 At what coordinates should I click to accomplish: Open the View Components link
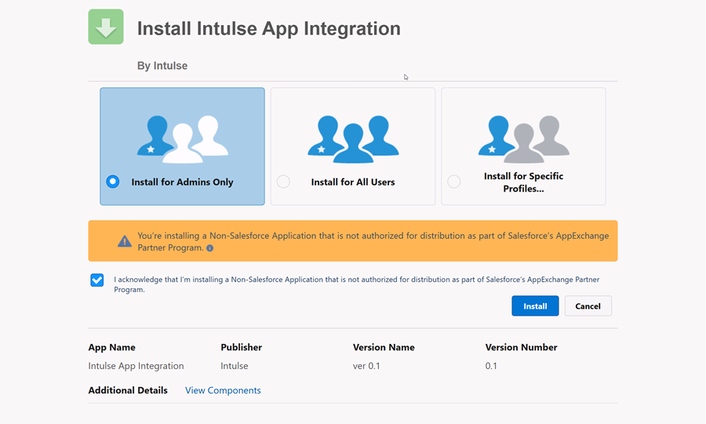tap(223, 390)
